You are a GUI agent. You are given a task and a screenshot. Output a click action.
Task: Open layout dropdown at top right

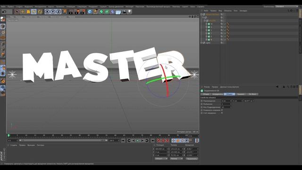pos(286,7)
